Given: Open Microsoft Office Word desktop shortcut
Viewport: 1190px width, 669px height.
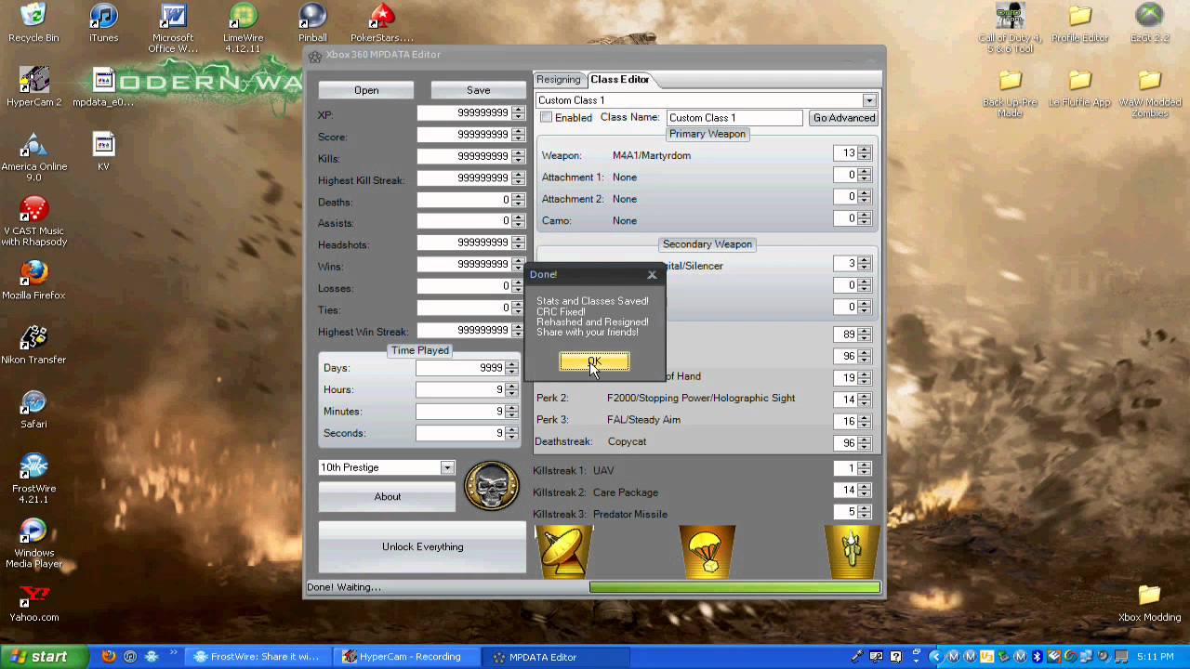Looking at the screenshot, I should point(173,28).
